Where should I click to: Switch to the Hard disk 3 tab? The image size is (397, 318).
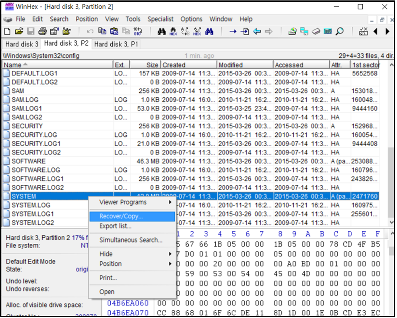(x=22, y=44)
